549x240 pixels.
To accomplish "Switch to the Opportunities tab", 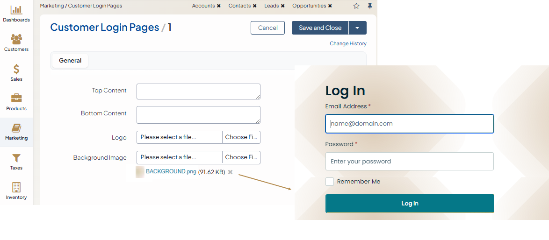I will point(309,6).
